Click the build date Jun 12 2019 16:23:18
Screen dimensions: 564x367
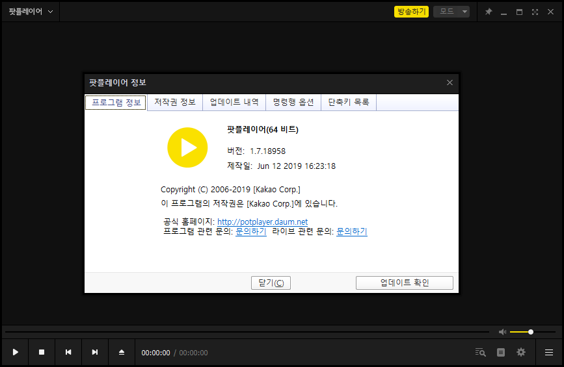point(297,166)
